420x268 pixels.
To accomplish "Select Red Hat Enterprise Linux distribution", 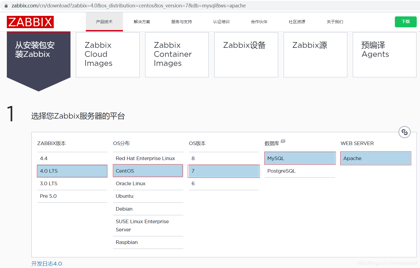I will 148,158.
